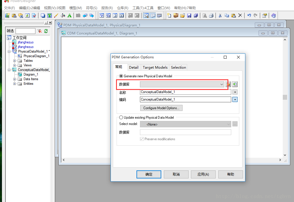294x202 pixels.
Task: Toggle the name equals button next to 名称
Action: (x=235, y=92)
